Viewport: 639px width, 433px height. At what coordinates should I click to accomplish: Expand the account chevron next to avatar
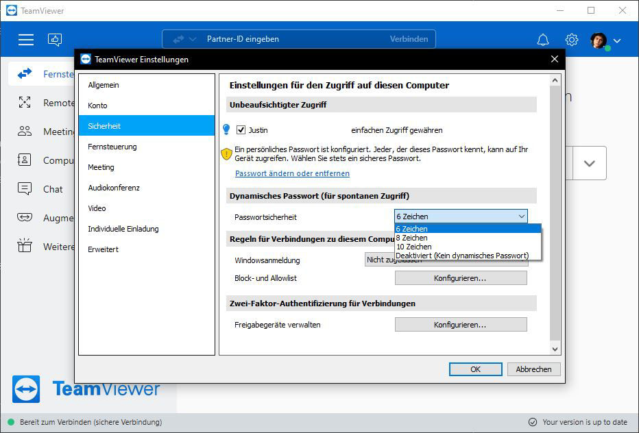pyautogui.click(x=617, y=40)
